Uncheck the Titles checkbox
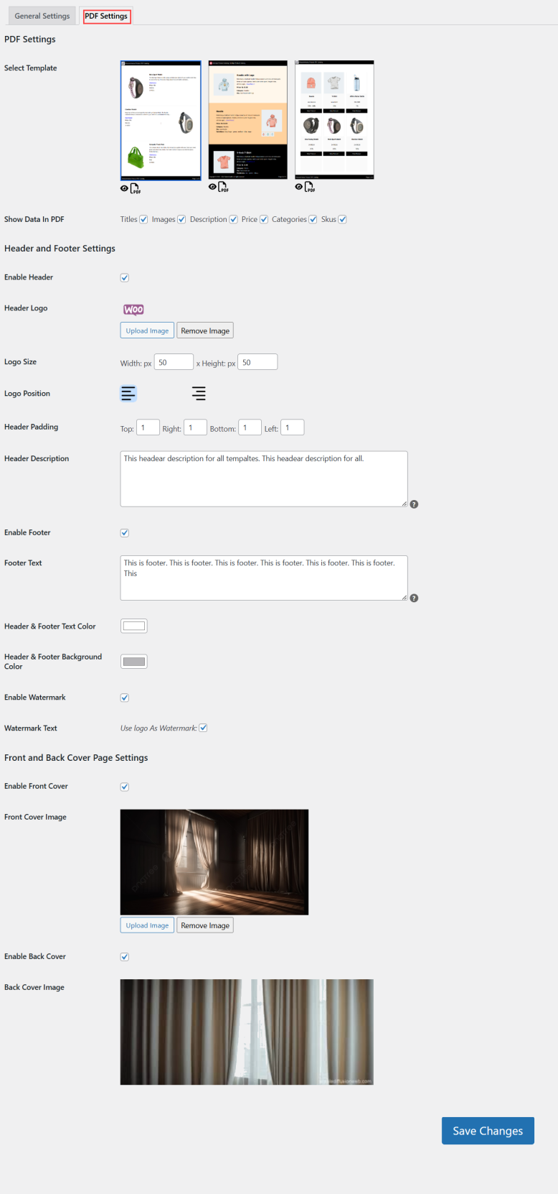The height and width of the screenshot is (1194, 558). (x=143, y=219)
